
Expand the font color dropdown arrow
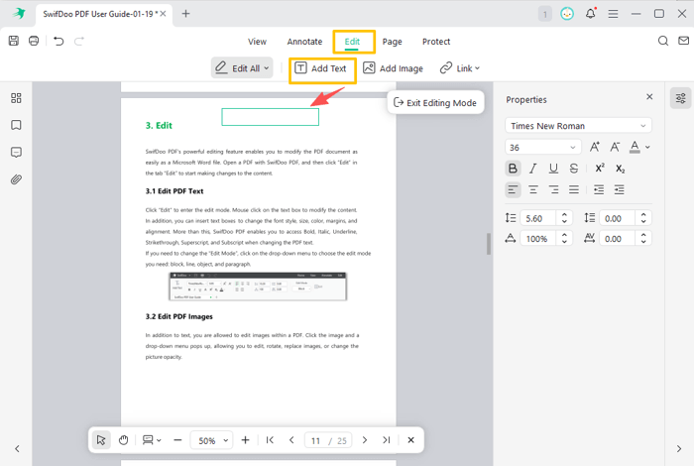(647, 147)
